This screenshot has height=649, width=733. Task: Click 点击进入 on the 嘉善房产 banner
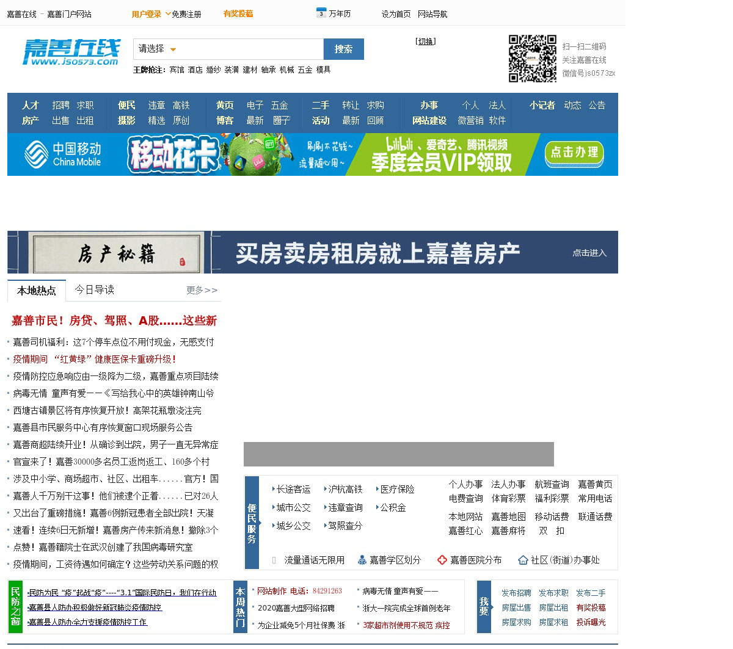click(x=589, y=253)
